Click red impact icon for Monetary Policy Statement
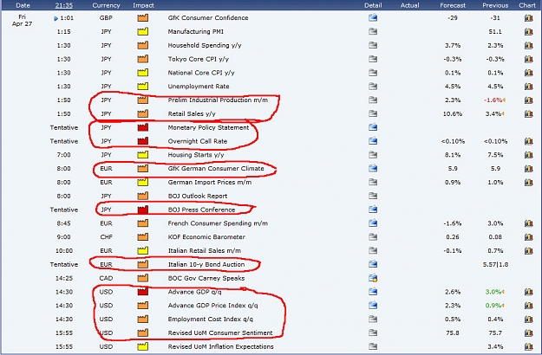542x355 pixels. pyautogui.click(x=143, y=127)
